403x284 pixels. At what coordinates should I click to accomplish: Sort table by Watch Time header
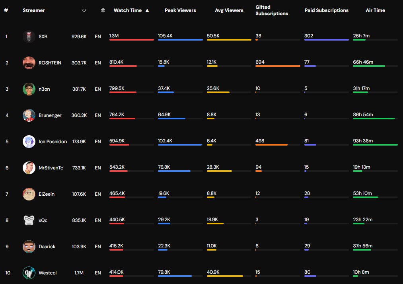point(127,10)
